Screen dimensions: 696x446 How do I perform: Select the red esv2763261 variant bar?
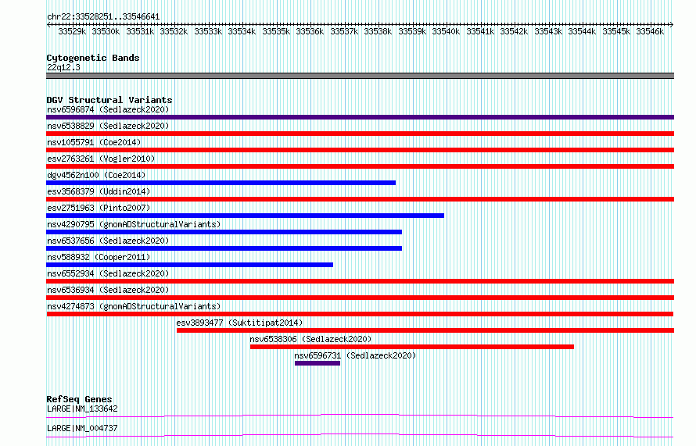point(360,166)
